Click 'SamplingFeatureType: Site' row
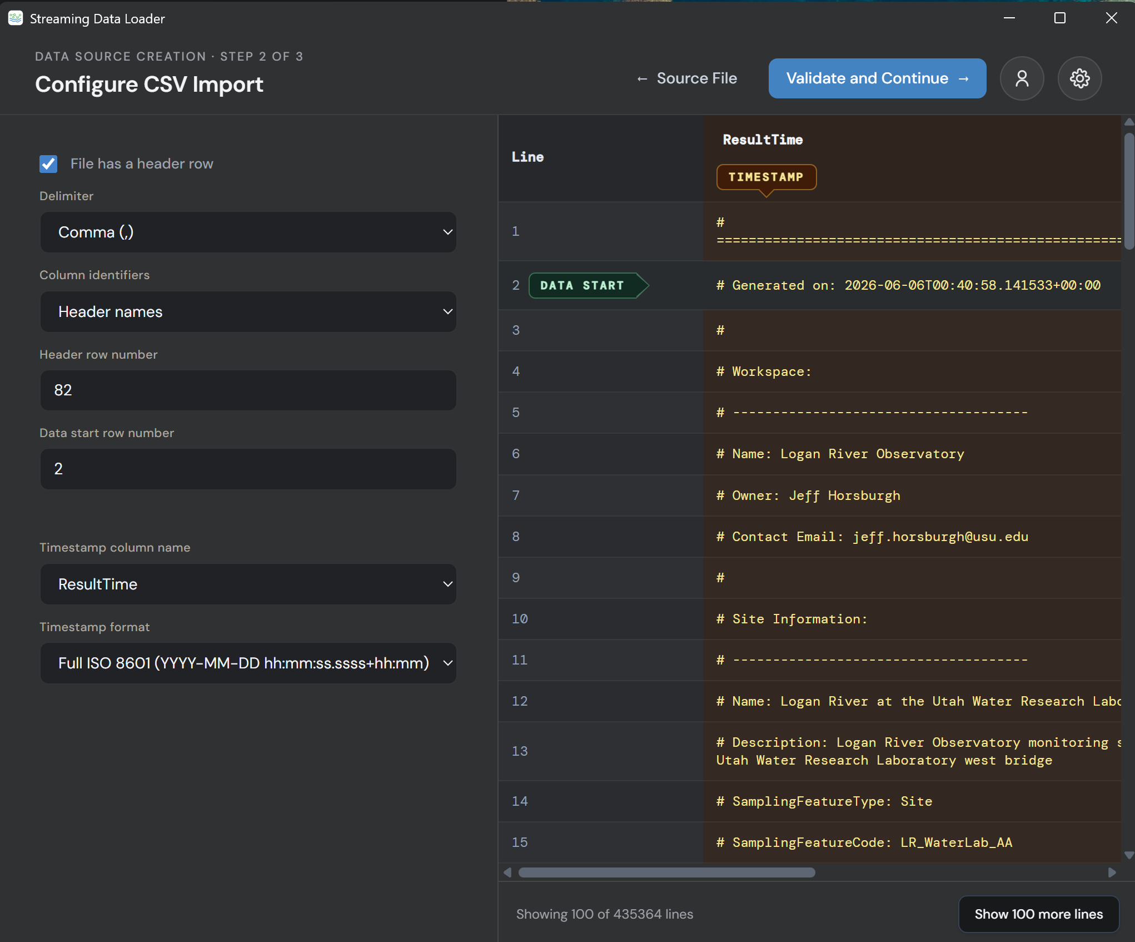1135x942 pixels. (x=824, y=801)
